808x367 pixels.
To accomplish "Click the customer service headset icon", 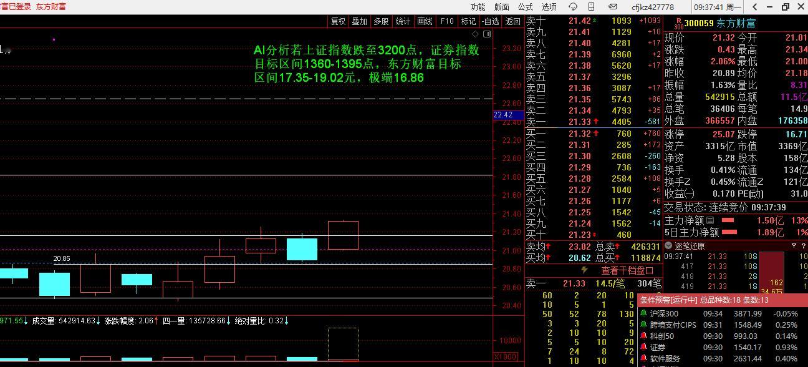I will point(572,7).
